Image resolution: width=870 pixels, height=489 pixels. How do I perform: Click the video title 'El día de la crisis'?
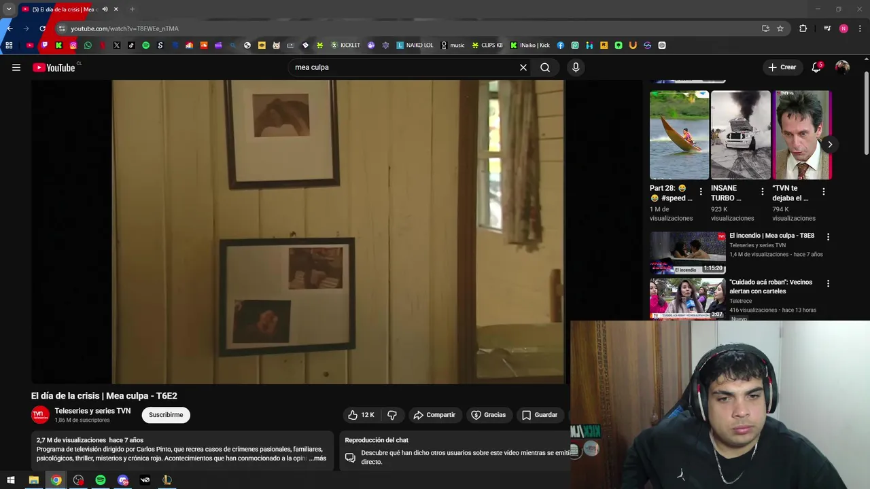tap(104, 396)
